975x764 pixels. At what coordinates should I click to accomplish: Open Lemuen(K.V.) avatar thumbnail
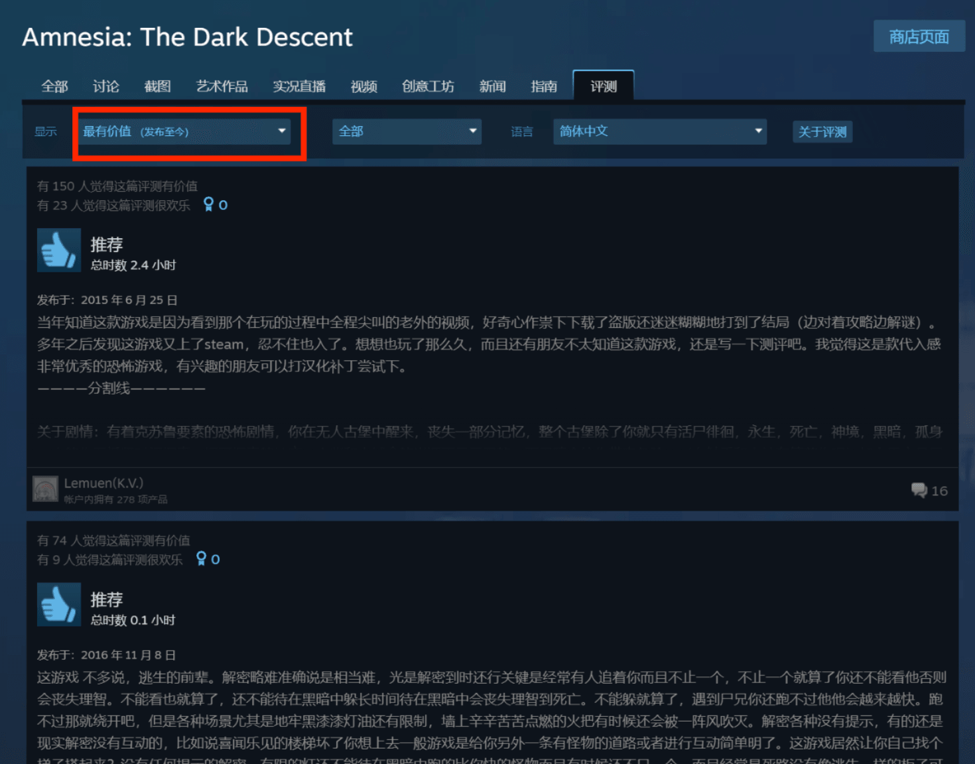click(x=45, y=489)
